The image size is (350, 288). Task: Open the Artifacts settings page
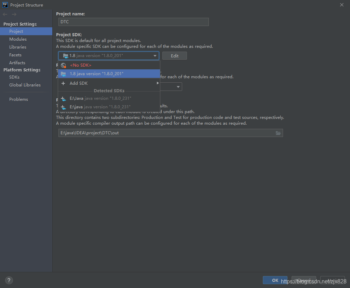click(26, 63)
